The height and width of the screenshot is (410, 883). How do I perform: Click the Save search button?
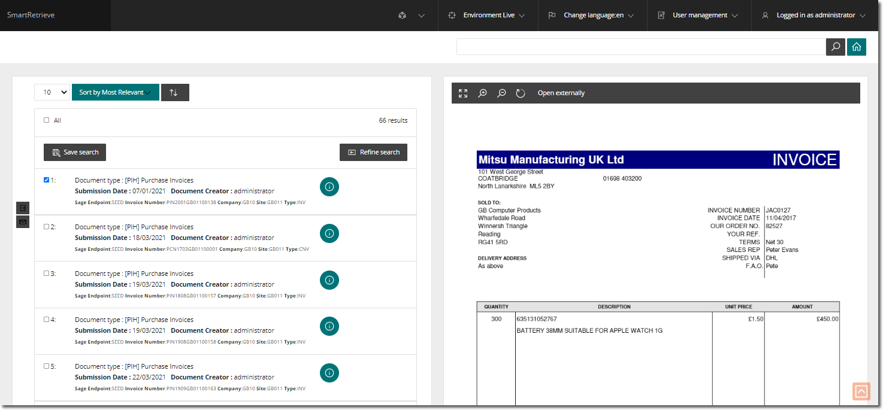(75, 153)
